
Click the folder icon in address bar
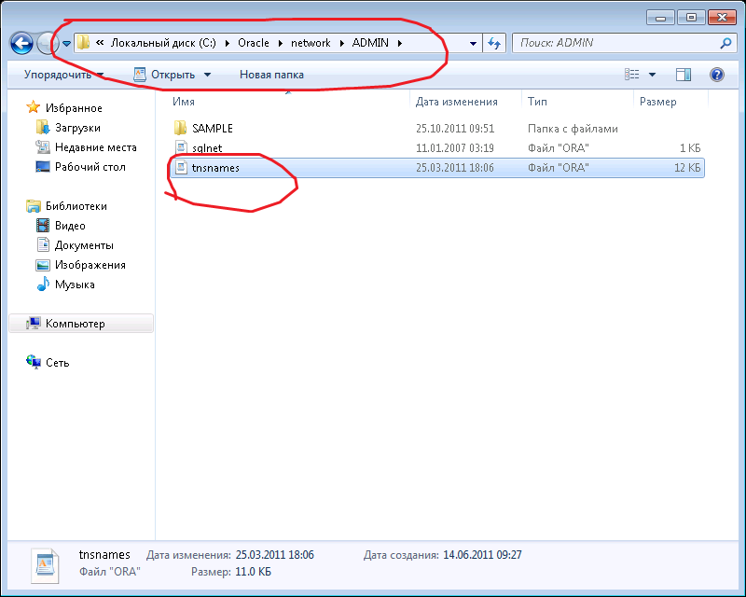(83, 42)
